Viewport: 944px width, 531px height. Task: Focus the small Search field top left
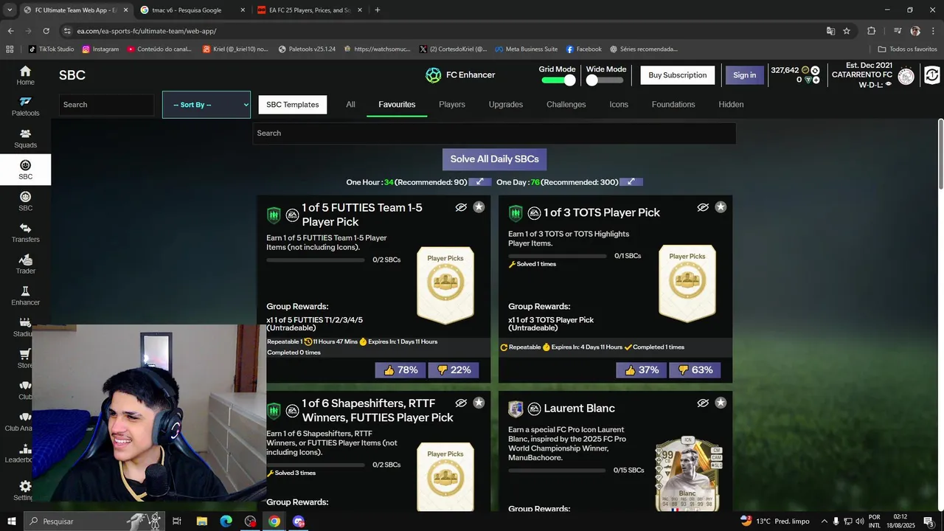point(107,105)
